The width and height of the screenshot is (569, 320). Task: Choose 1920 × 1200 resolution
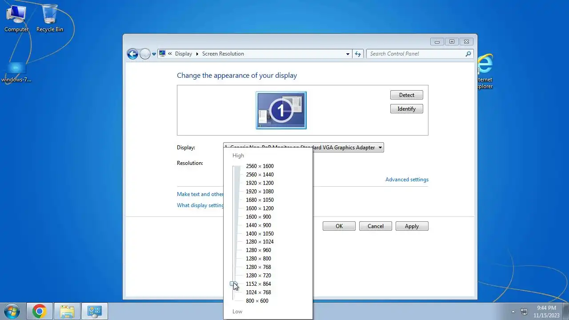coord(260,183)
